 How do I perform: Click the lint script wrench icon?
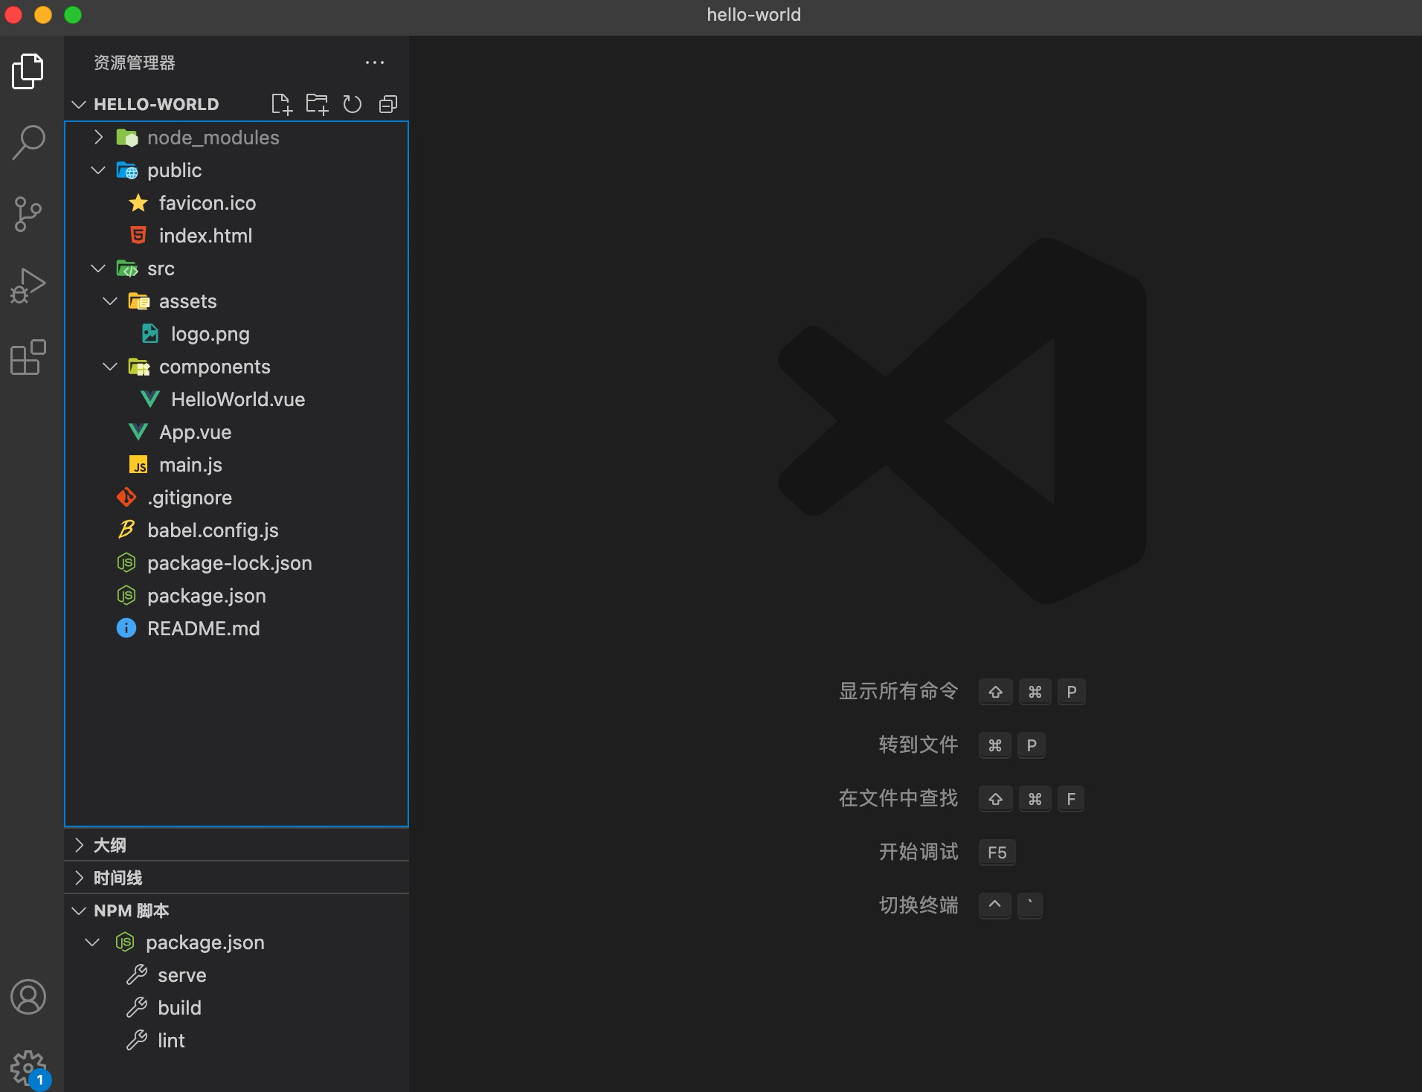coord(137,1040)
